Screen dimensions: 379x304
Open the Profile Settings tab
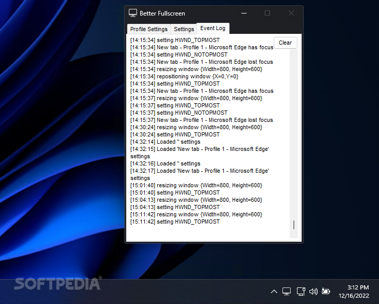point(149,29)
